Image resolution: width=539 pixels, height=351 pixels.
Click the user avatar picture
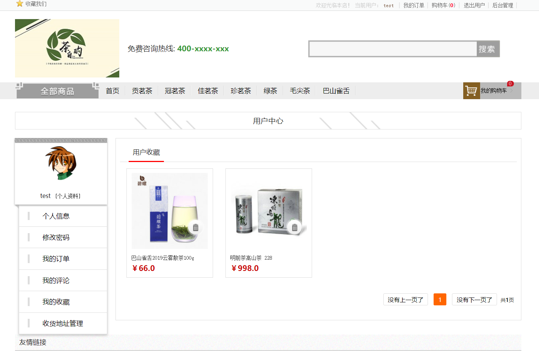click(x=61, y=163)
